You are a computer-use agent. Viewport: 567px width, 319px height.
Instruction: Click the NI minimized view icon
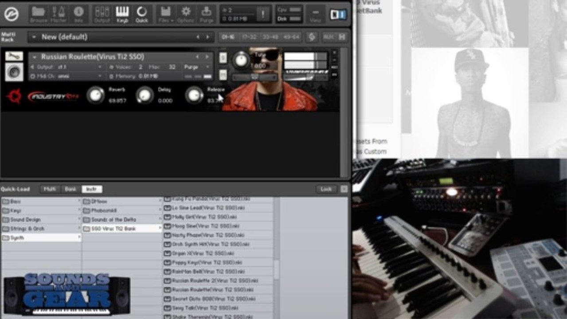click(x=338, y=14)
